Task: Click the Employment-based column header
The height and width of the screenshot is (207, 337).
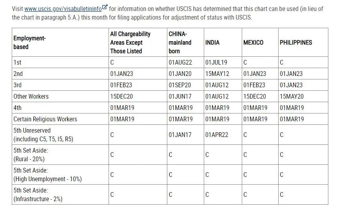Action: [x=29, y=42]
